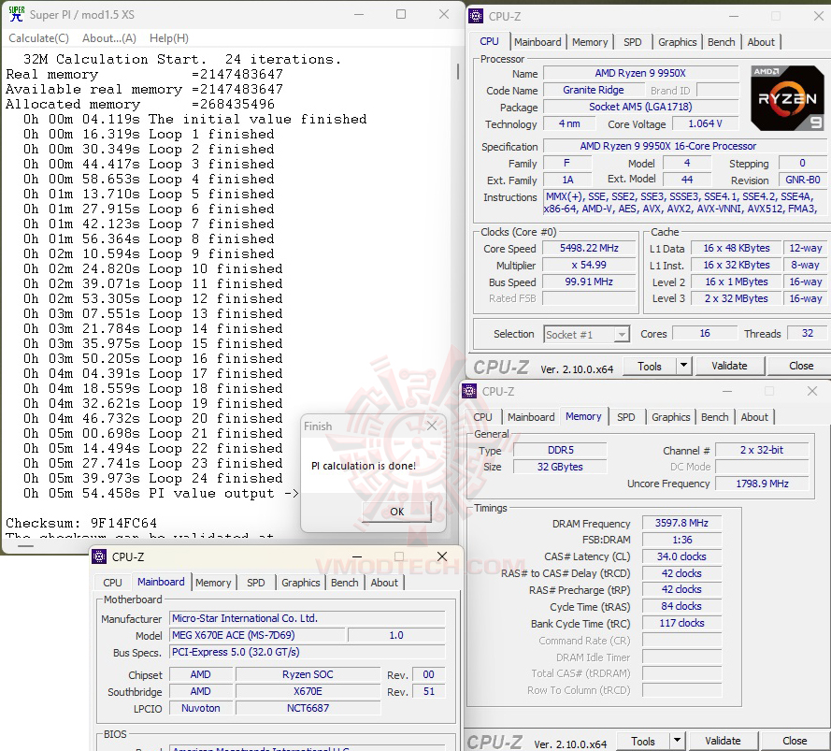Switch to About tab in the top CPU-Z window
Image resolution: width=831 pixels, height=751 pixels.
(x=761, y=42)
